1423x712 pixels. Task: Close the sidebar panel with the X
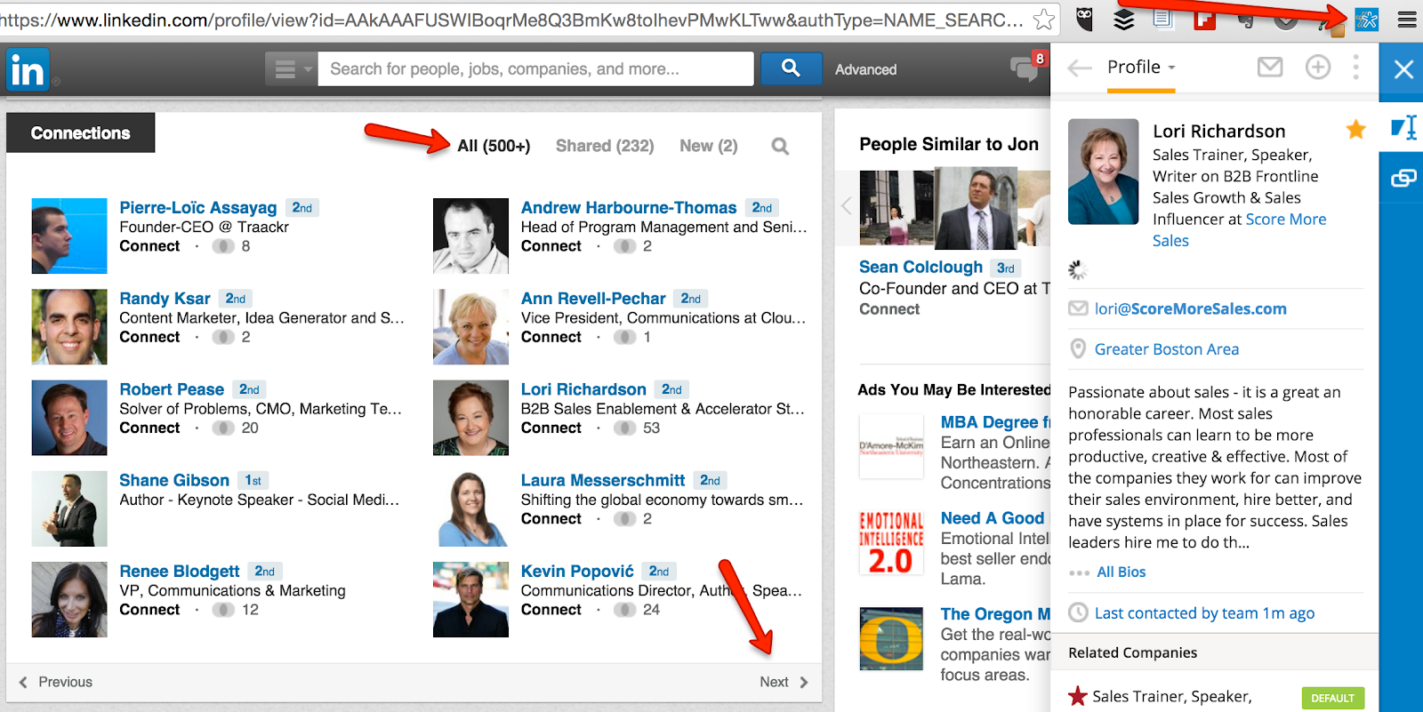coord(1403,69)
